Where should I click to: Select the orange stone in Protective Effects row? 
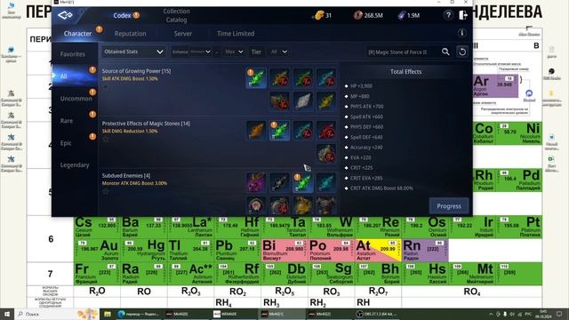(256, 131)
